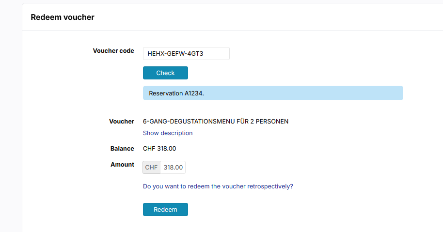Click the Reservation A1234 info banner
443x232 pixels.
273,93
